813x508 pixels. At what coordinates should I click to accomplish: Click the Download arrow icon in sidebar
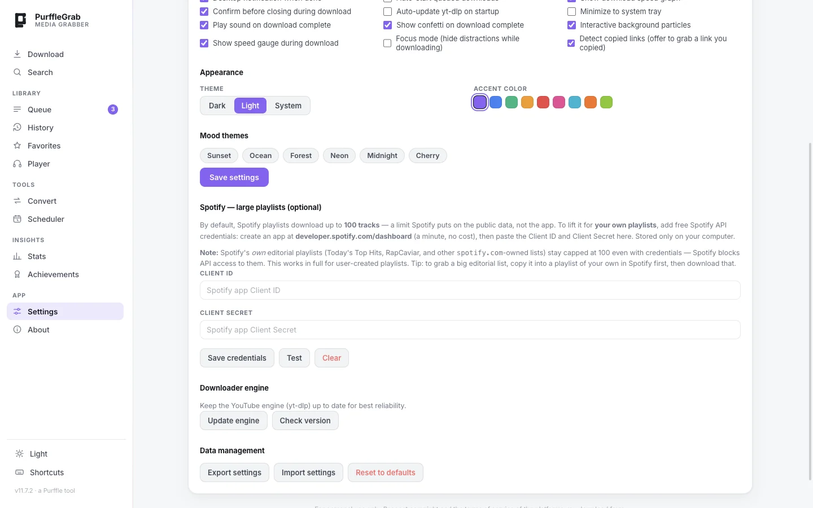18,54
